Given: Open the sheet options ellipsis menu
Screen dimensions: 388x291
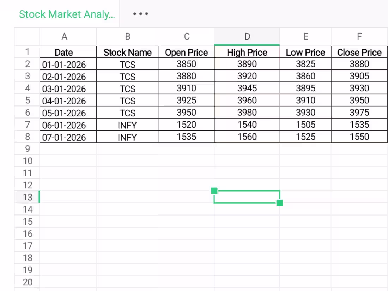Looking at the screenshot, I should pyautogui.click(x=140, y=14).
